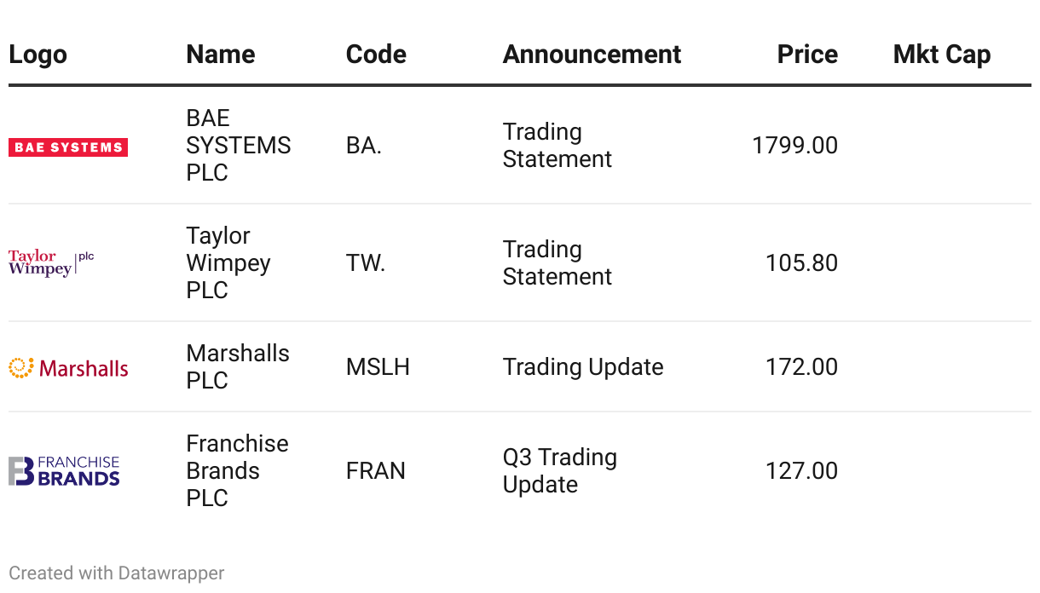The image size is (1040, 593).
Task: Select the Q3 Trading Update announcement
Action: 559,470
